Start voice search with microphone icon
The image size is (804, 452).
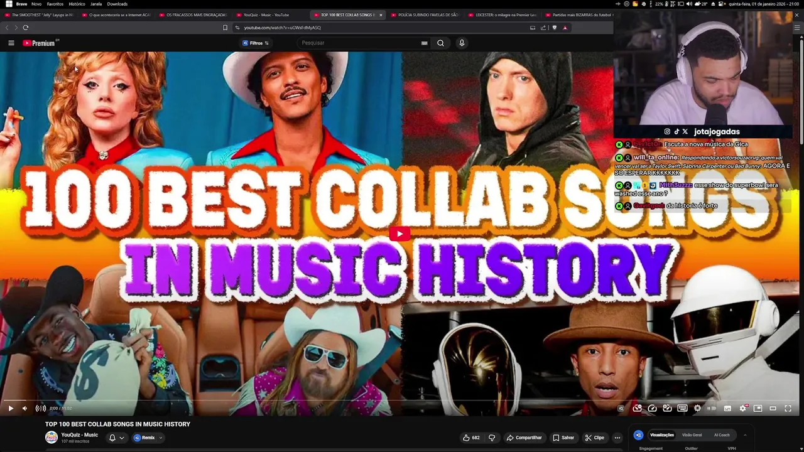click(x=462, y=43)
